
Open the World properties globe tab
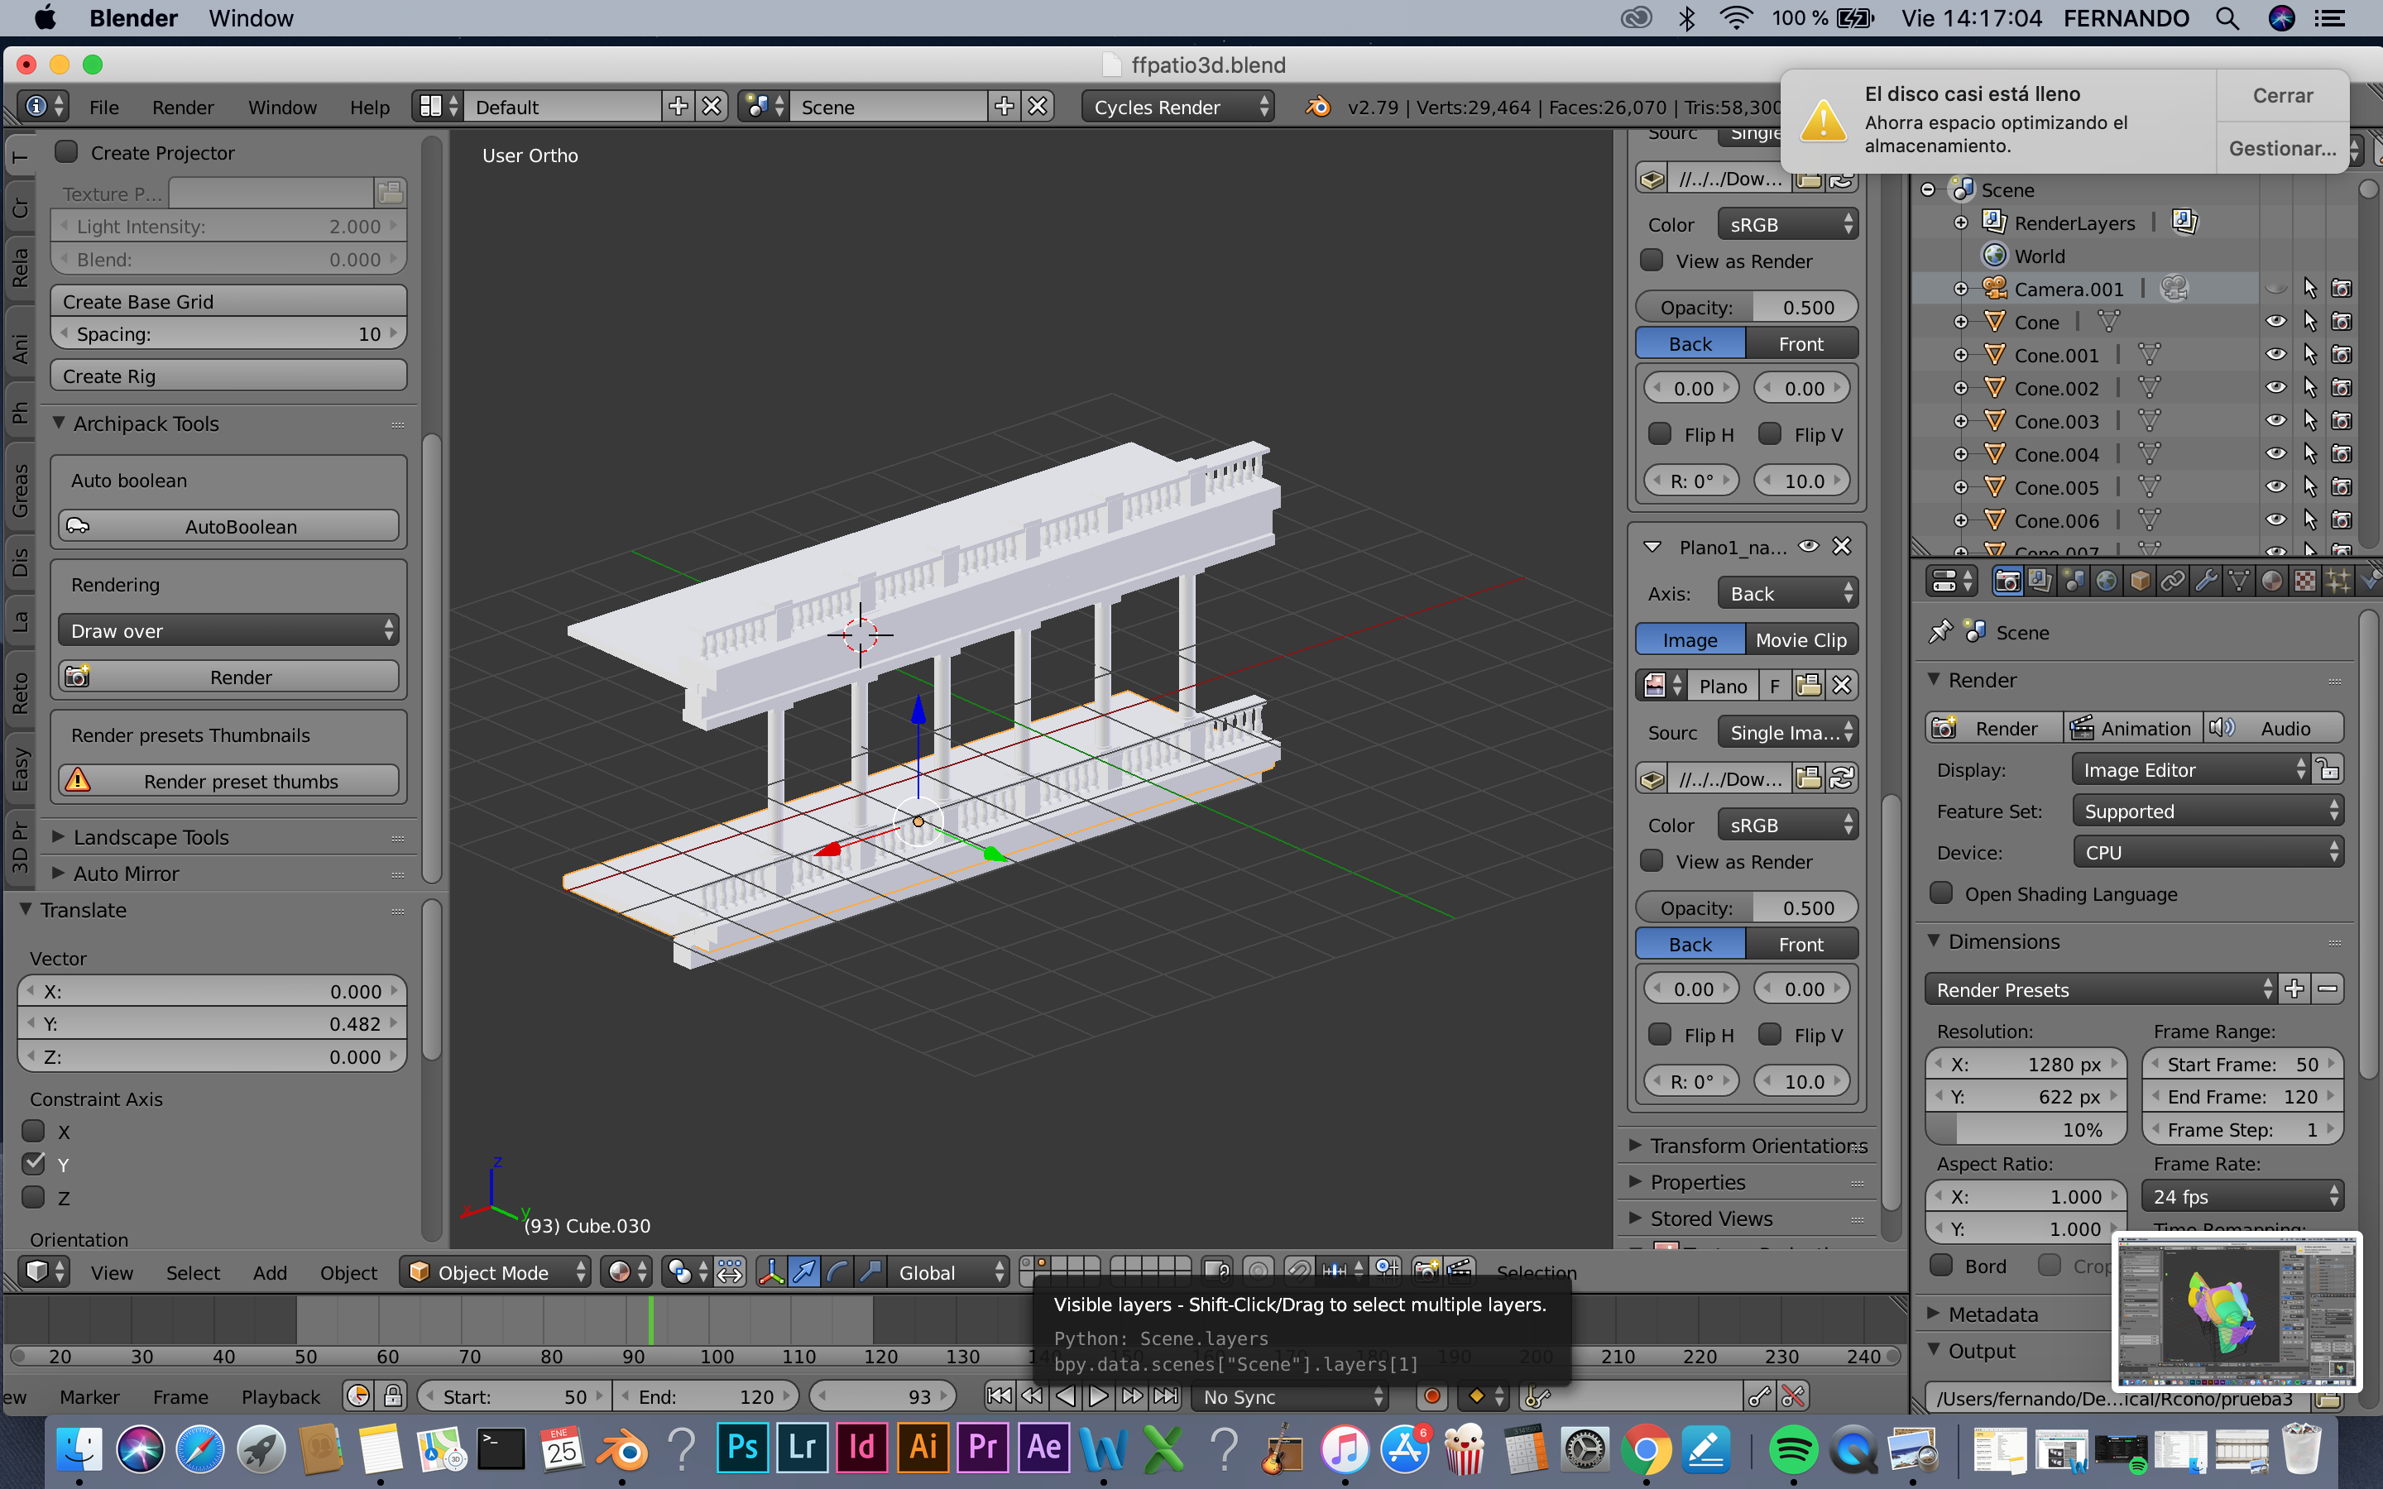point(2105,581)
